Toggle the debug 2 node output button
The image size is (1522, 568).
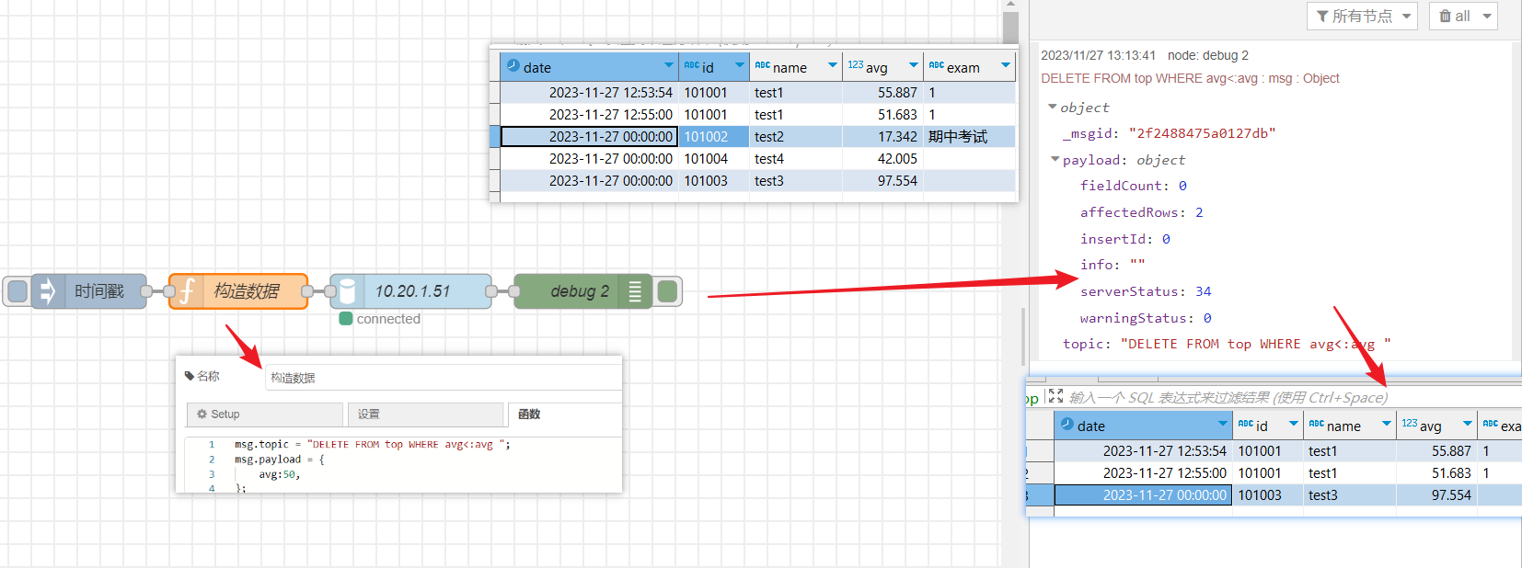[668, 291]
